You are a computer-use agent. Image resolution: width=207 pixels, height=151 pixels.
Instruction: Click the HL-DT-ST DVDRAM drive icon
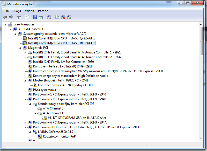(45, 118)
